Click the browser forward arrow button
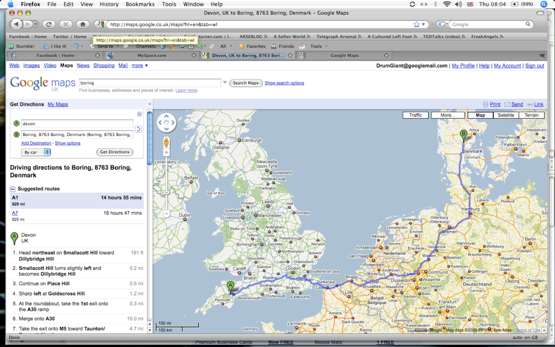Screen dimensions: 555x347 tap(27, 24)
